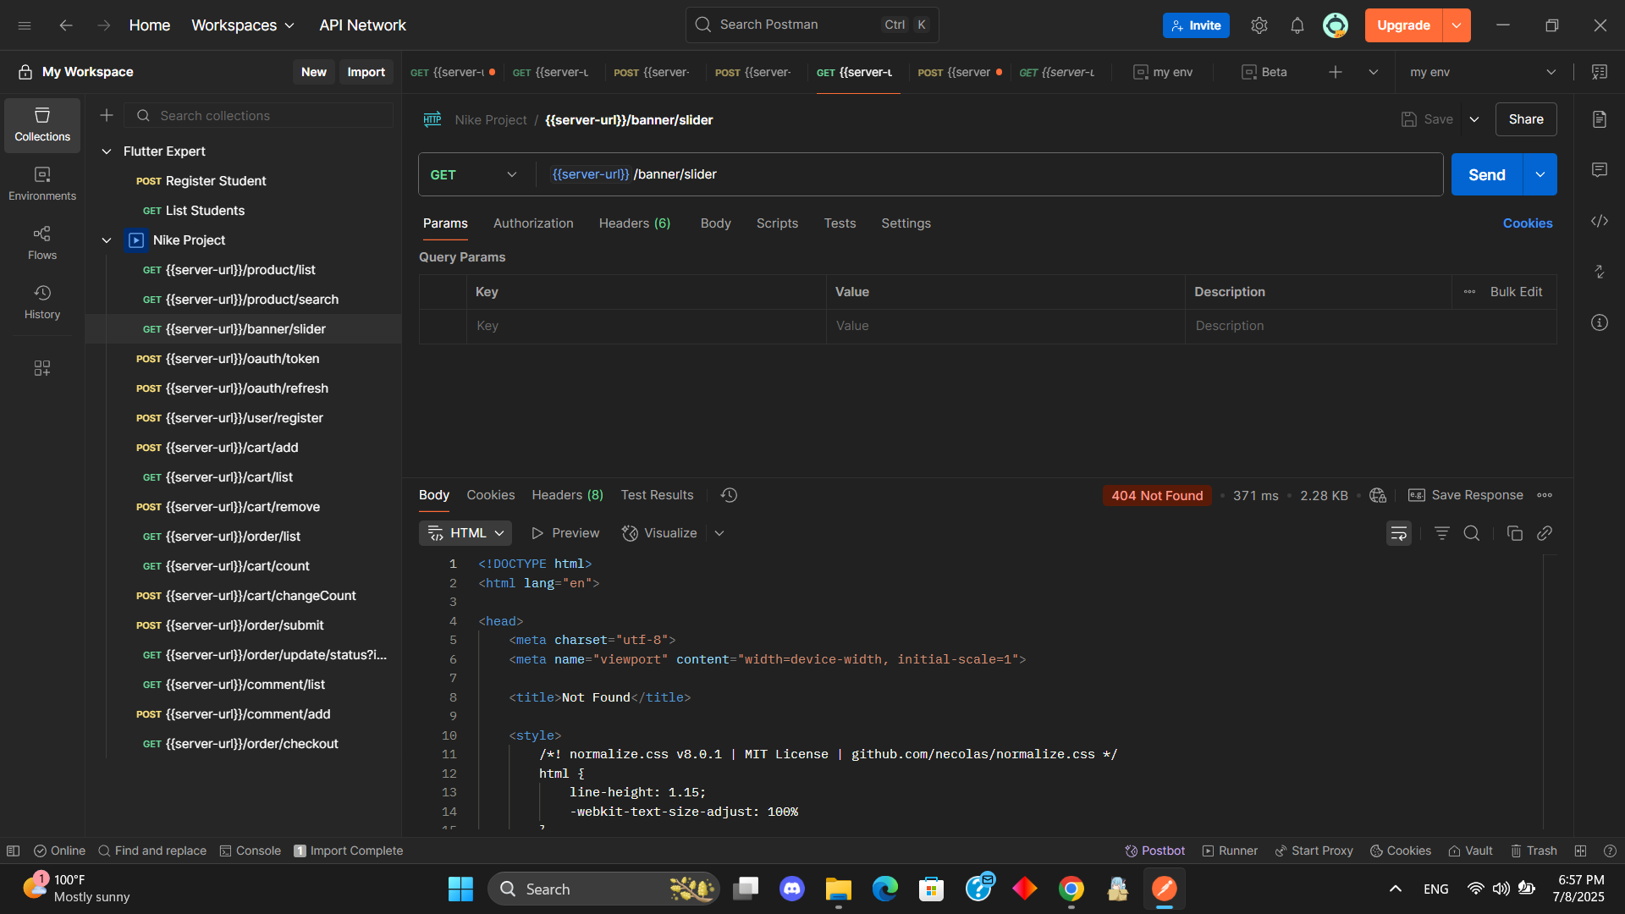
Task: Open the hamburger menu icon
Action: [25, 25]
